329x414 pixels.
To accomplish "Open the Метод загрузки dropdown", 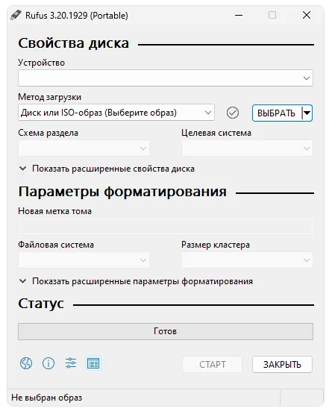I will click(x=116, y=113).
